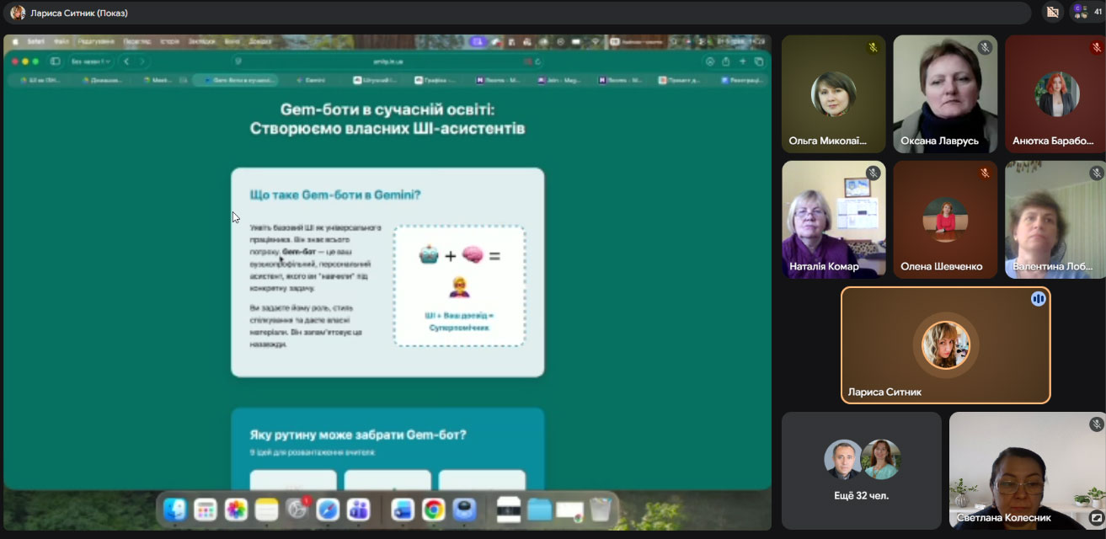The width and height of the screenshot is (1106, 539).
Task: Open the Safari menu in menu bar
Action: [36, 40]
